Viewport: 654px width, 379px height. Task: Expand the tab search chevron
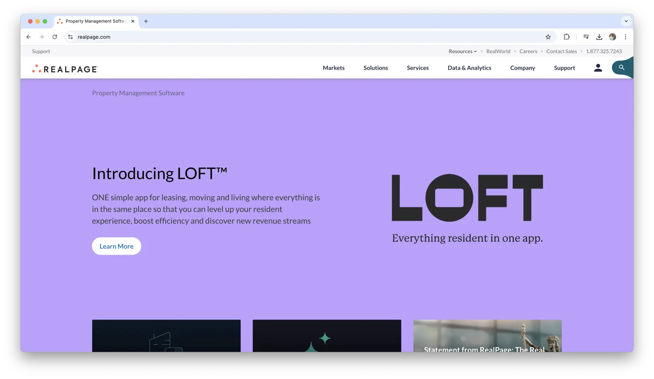pos(626,21)
